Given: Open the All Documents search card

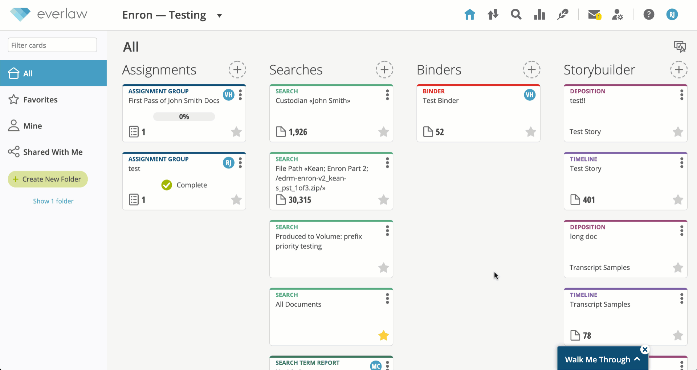Looking at the screenshot, I should 331,317.
